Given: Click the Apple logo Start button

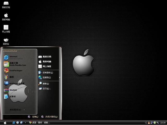Looking at the screenshot, I should pyautogui.click(x=5, y=122).
